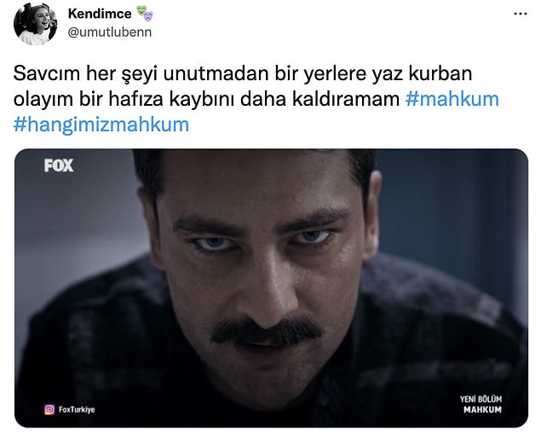Viewport: 541px width, 435px height.
Task: Open Kendimce's profile avatar photo
Action: click(35, 24)
